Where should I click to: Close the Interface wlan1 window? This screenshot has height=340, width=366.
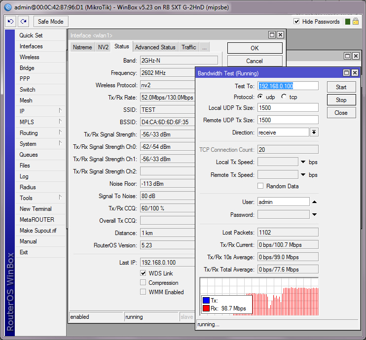(x=280, y=35)
